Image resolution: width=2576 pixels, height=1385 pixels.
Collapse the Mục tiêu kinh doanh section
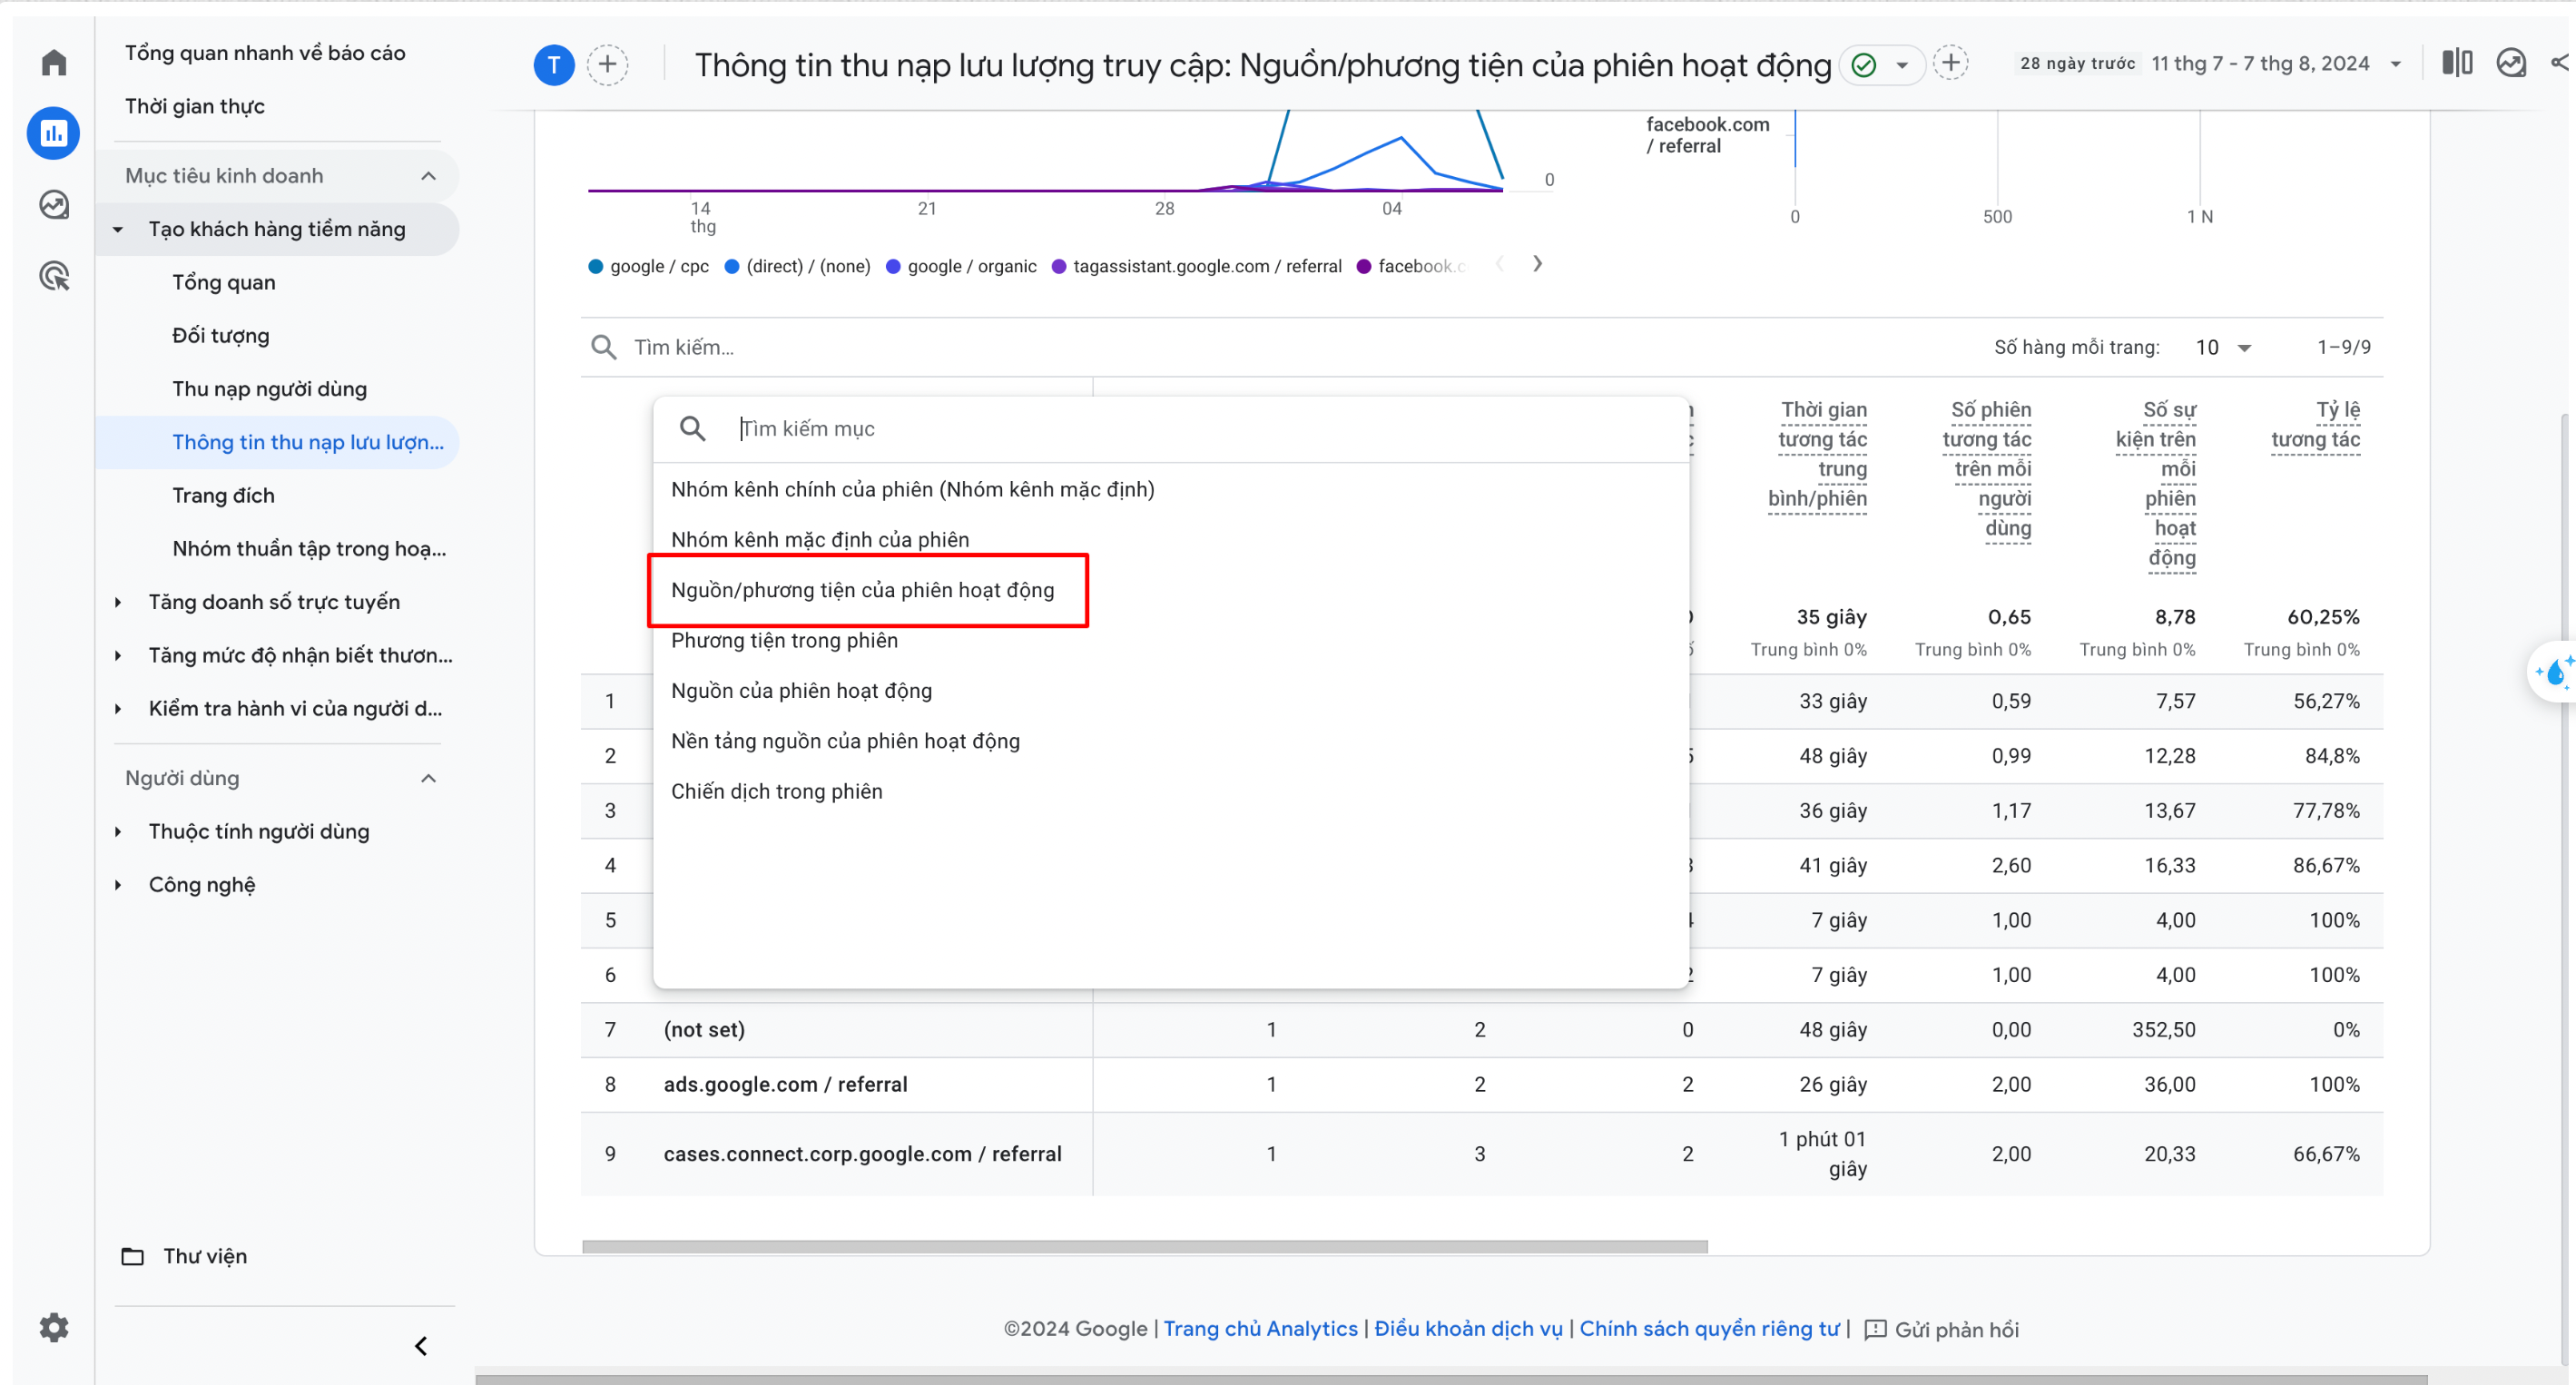[428, 176]
